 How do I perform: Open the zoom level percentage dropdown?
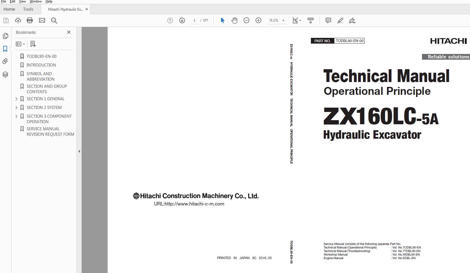(x=283, y=20)
